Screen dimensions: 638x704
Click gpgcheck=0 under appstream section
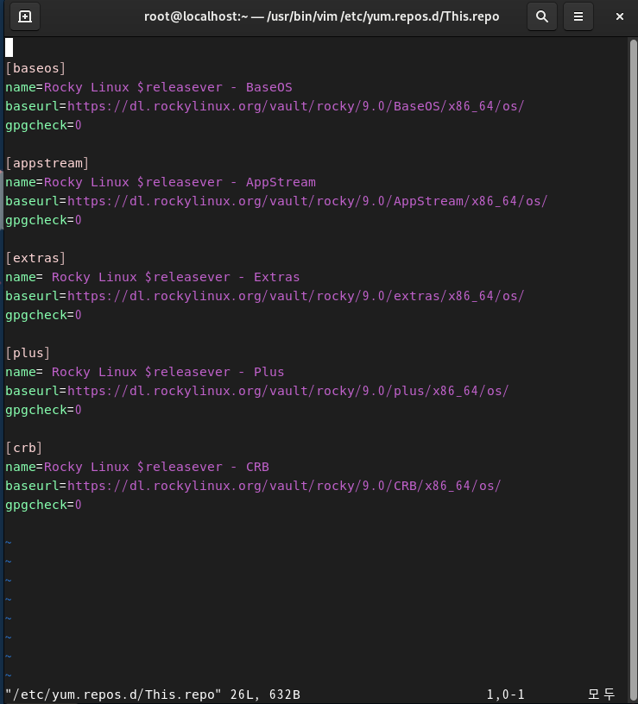tap(43, 220)
